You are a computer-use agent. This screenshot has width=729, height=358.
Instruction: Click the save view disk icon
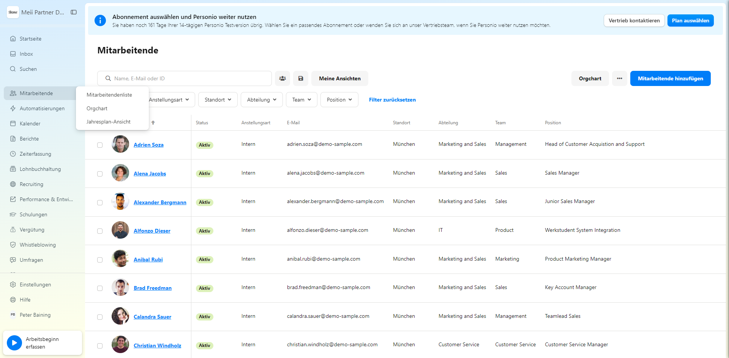click(x=301, y=78)
